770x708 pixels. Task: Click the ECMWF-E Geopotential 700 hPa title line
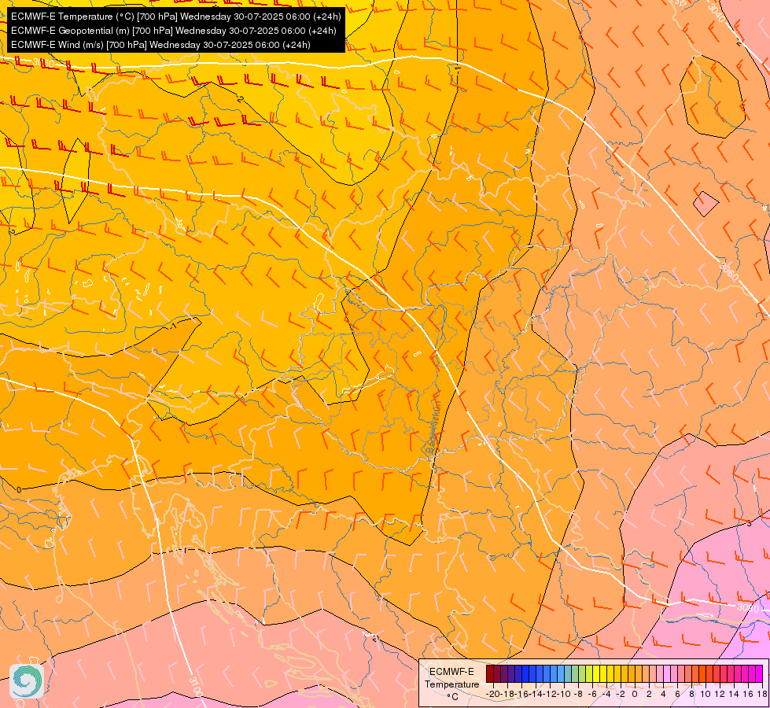click(173, 31)
